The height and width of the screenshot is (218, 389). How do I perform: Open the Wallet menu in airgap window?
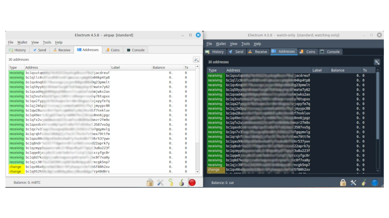pos(22,42)
